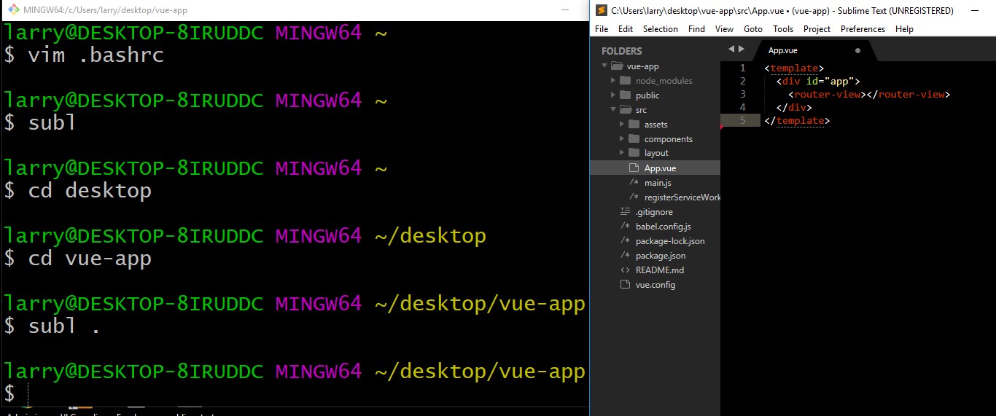Click the vue-app root folder icon

[617, 66]
